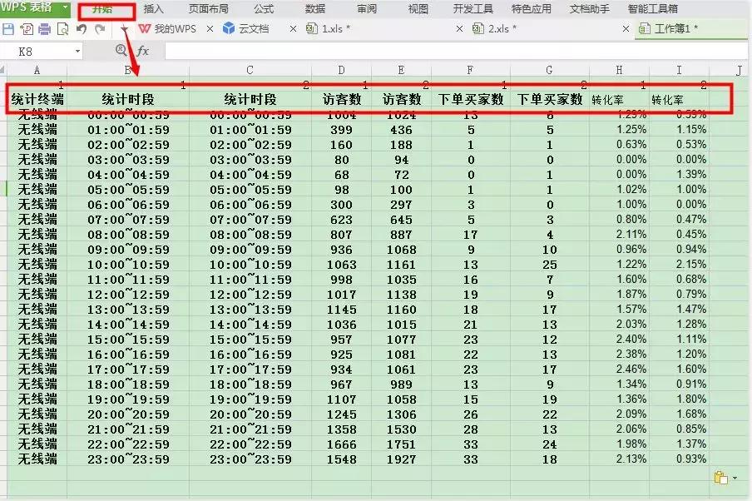This screenshot has height=501, width=752.
Task: Open the Paste Options dropdown arrow
Action: 735,478
